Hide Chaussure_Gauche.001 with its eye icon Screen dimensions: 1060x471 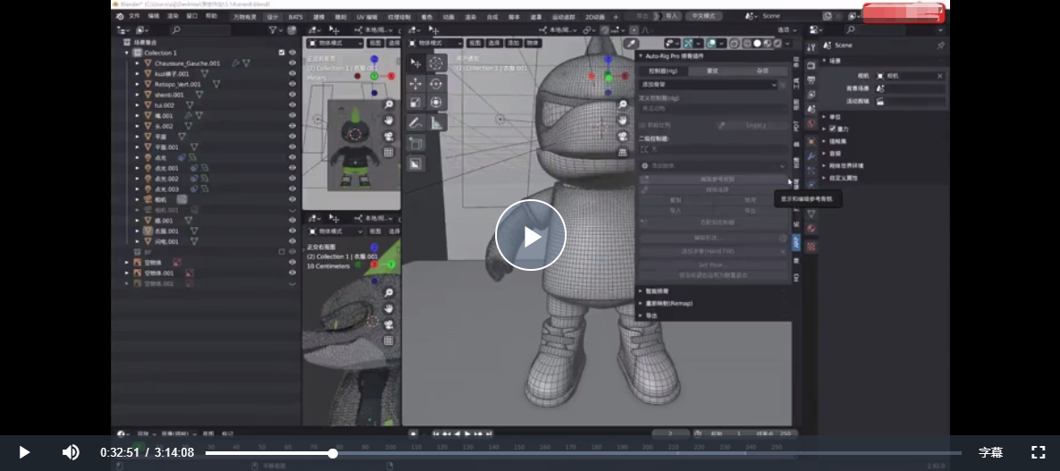click(293, 63)
